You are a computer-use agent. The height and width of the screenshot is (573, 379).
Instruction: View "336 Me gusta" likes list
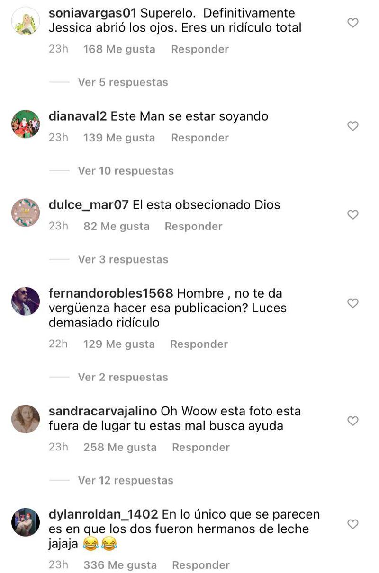pos(120,565)
